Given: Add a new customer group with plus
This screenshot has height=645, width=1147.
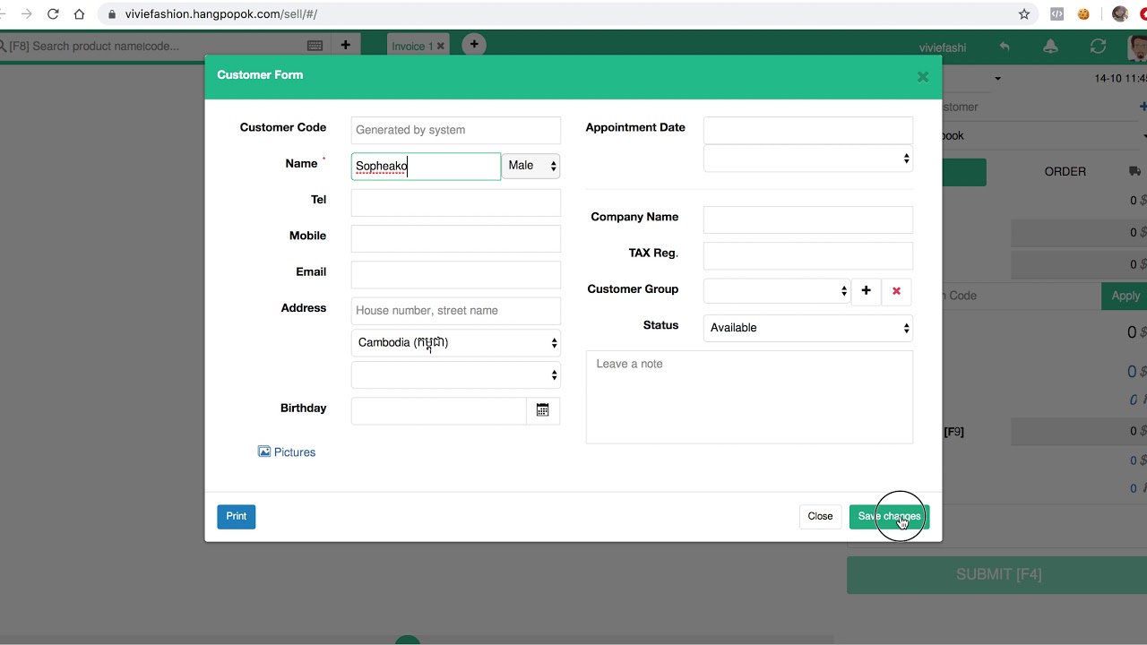Looking at the screenshot, I should pos(866,291).
